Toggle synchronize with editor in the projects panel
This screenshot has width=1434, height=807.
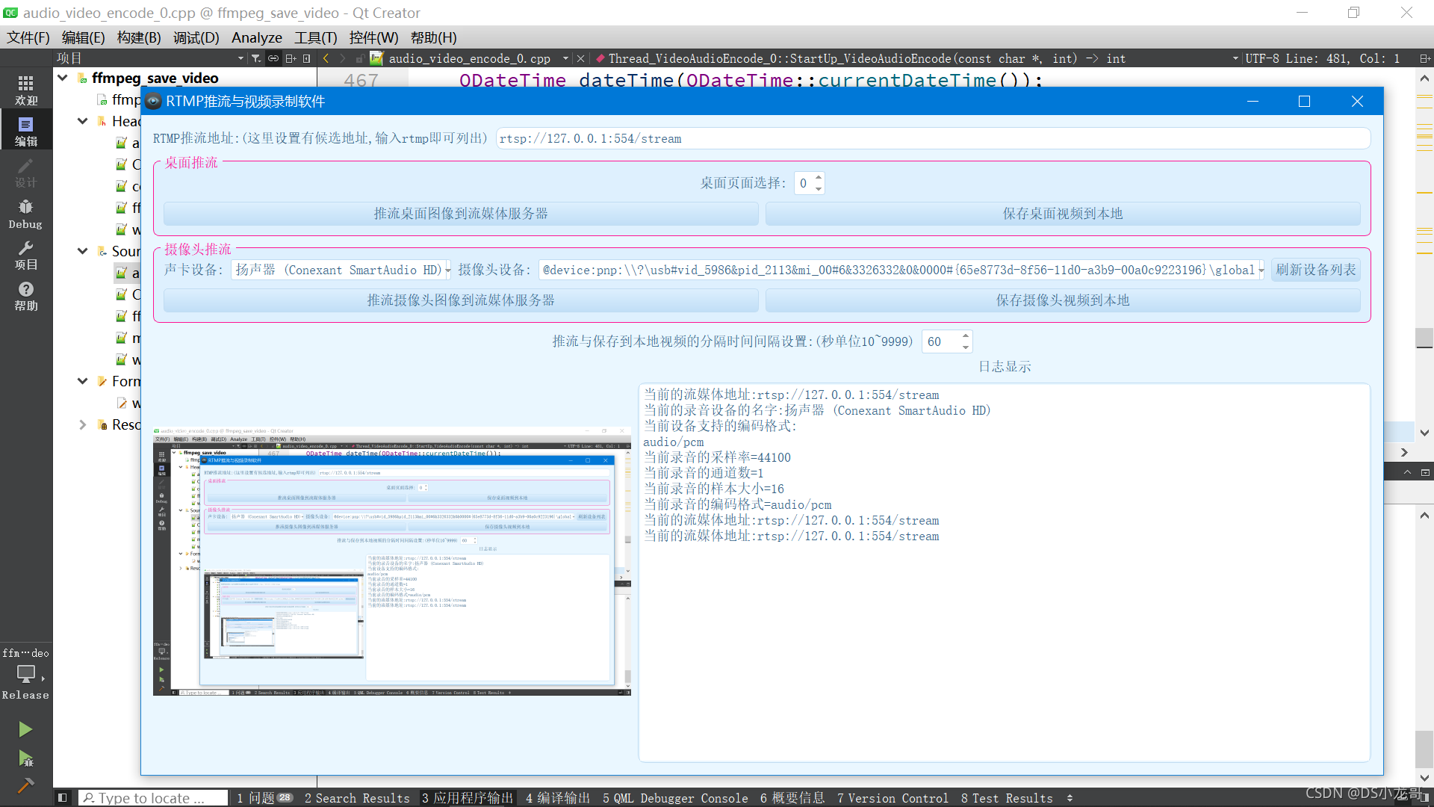273,59
